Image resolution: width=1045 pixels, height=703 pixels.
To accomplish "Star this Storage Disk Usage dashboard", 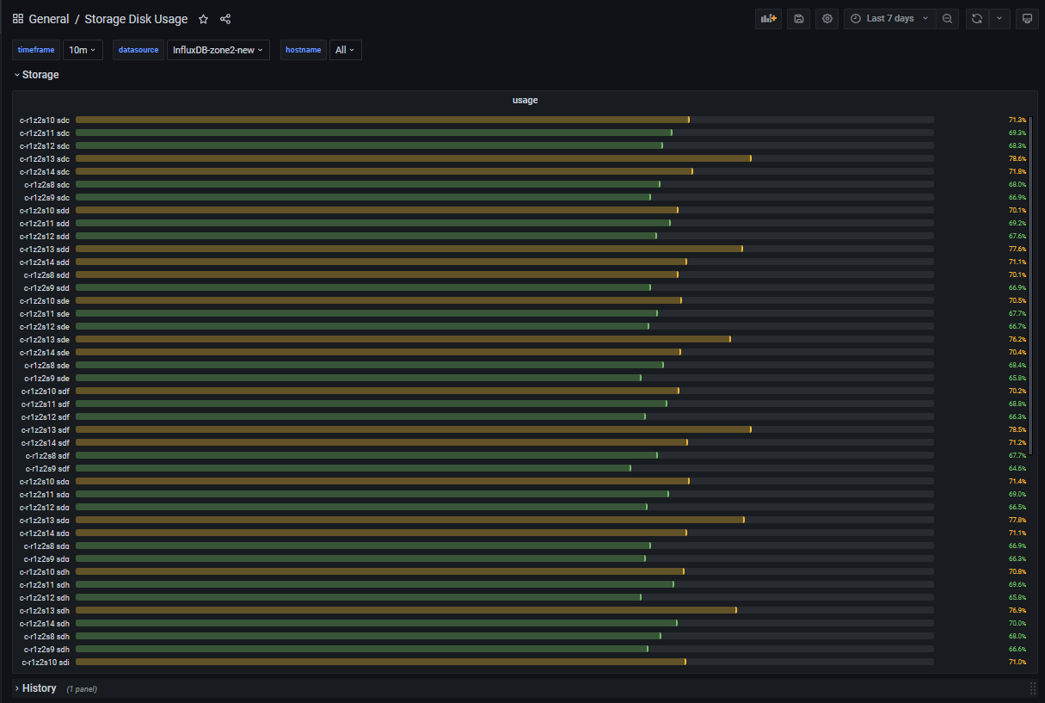I will [203, 19].
